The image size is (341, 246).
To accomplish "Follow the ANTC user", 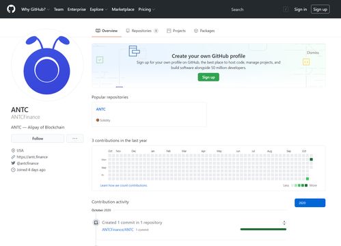I will click(x=38, y=139).
